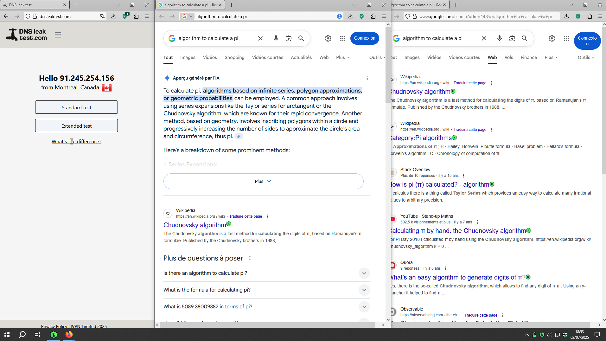606x341 pixels.
Task: Click the shield extension icon with badge in DNS leak test window
Action: point(125,16)
